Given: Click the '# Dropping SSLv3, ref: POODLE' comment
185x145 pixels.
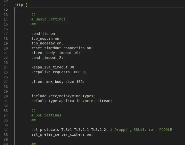Looking at the screenshot, I should pos(141,130).
